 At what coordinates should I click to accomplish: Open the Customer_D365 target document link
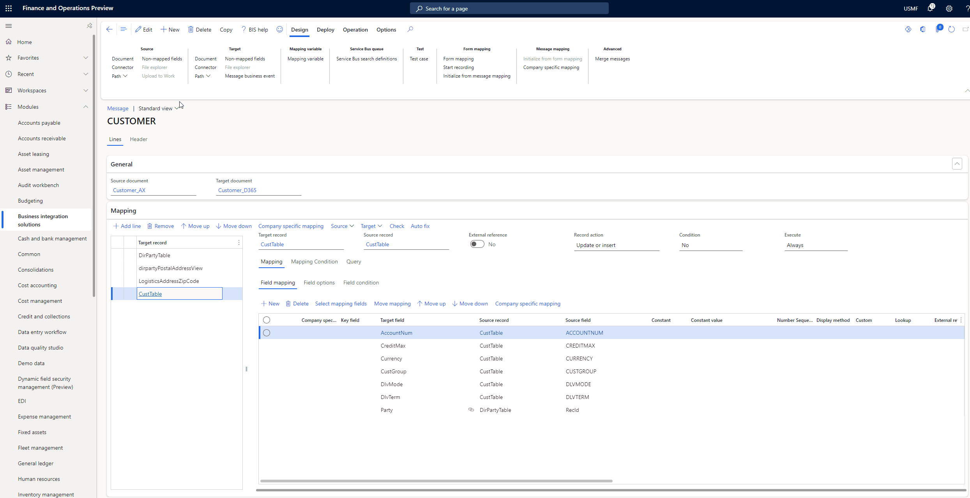[237, 190]
